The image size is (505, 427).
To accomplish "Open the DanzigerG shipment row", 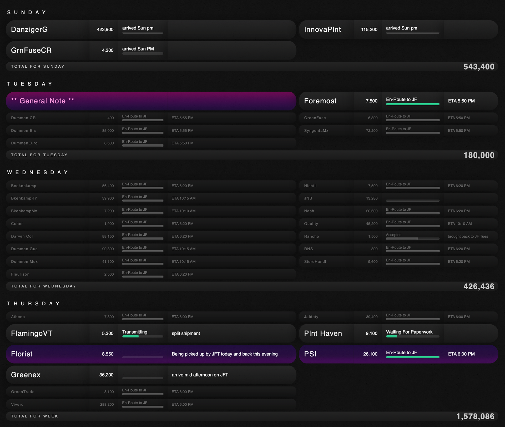I will pos(151,29).
